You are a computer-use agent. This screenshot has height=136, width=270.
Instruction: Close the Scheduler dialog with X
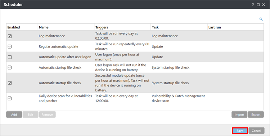[264, 5]
